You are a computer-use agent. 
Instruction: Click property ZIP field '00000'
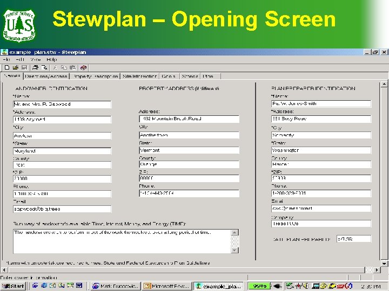click(189, 178)
